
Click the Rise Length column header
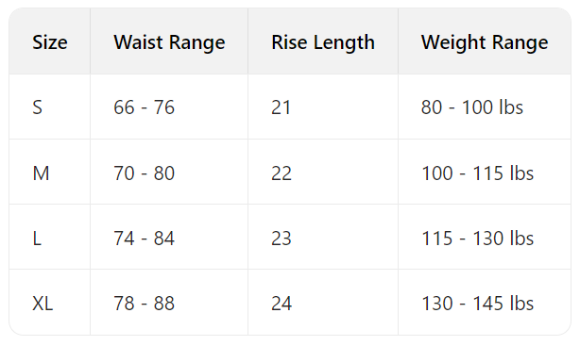323,41
